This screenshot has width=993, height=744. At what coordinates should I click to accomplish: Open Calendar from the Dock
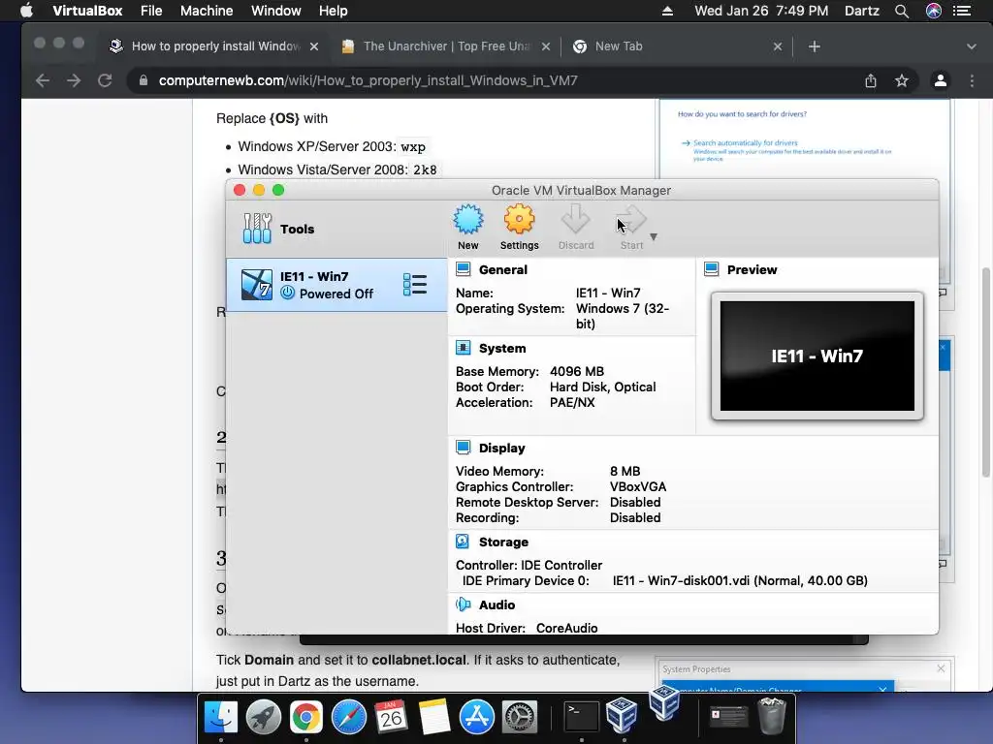391,717
